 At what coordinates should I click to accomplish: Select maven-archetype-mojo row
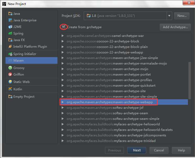click(124, 69)
